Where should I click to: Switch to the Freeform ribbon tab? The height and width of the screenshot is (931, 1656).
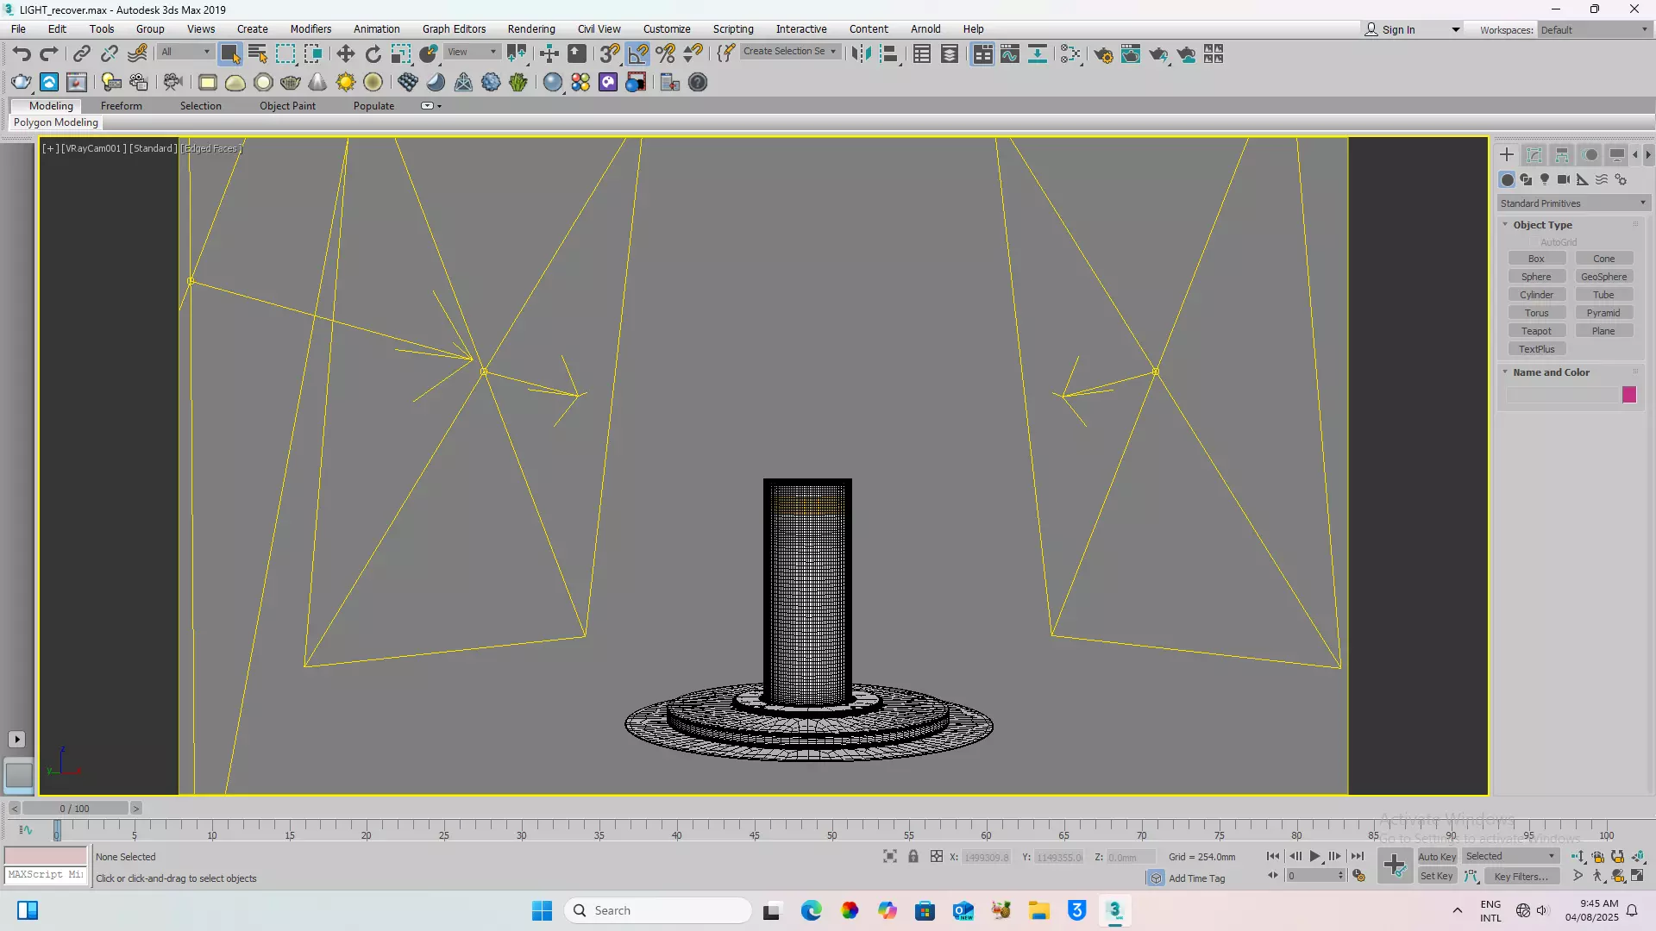pyautogui.click(x=121, y=106)
